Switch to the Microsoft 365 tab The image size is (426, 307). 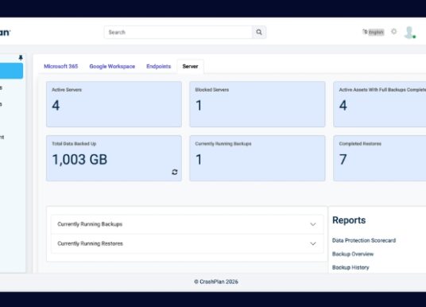point(61,66)
